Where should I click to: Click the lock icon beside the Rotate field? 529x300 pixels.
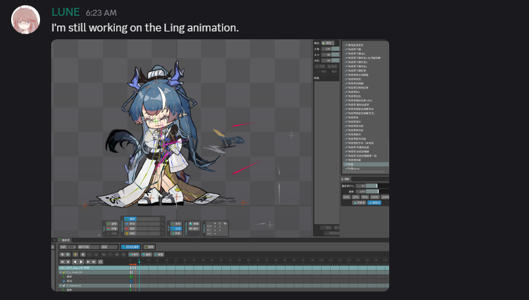(x=162, y=219)
